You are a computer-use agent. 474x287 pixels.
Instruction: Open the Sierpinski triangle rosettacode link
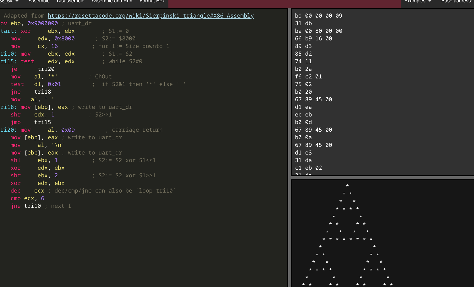[150, 16]
